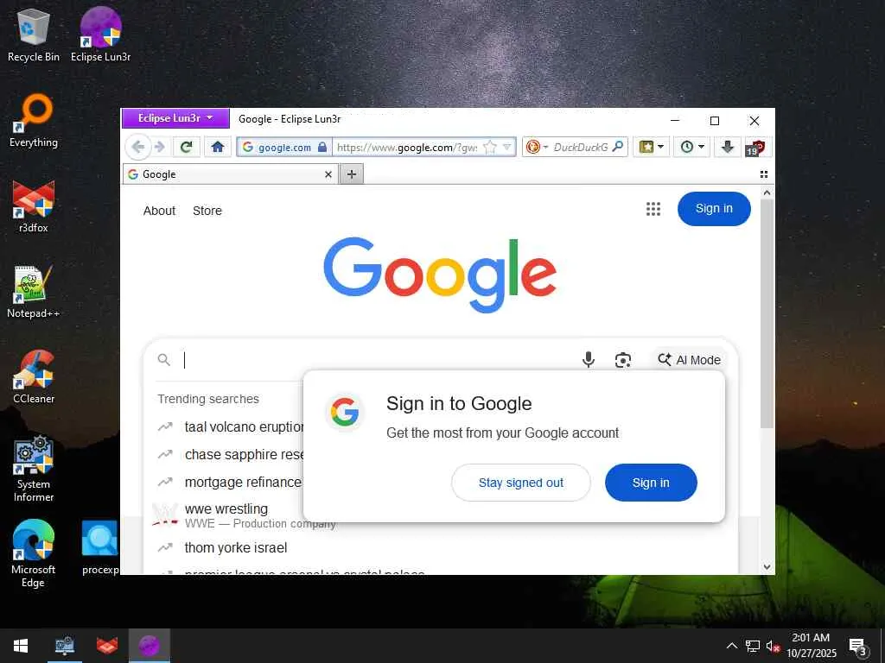Open the notification center icon

[858, 647]
